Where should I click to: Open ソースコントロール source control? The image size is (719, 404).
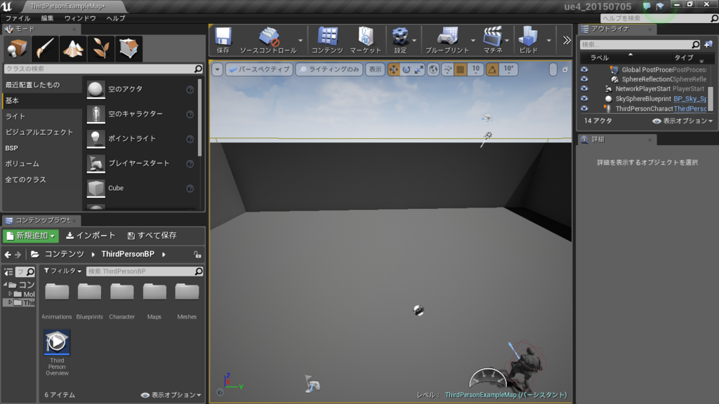268,40
